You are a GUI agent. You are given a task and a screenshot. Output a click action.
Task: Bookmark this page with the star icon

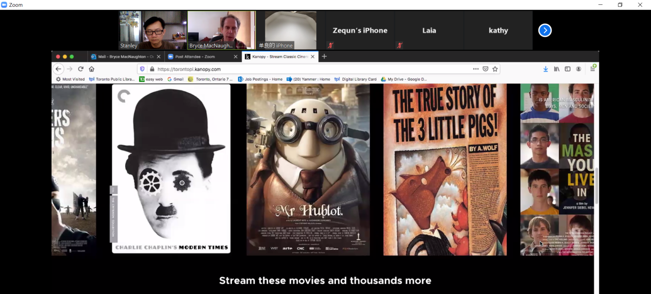pyautogui.click(x=495, y=69)
